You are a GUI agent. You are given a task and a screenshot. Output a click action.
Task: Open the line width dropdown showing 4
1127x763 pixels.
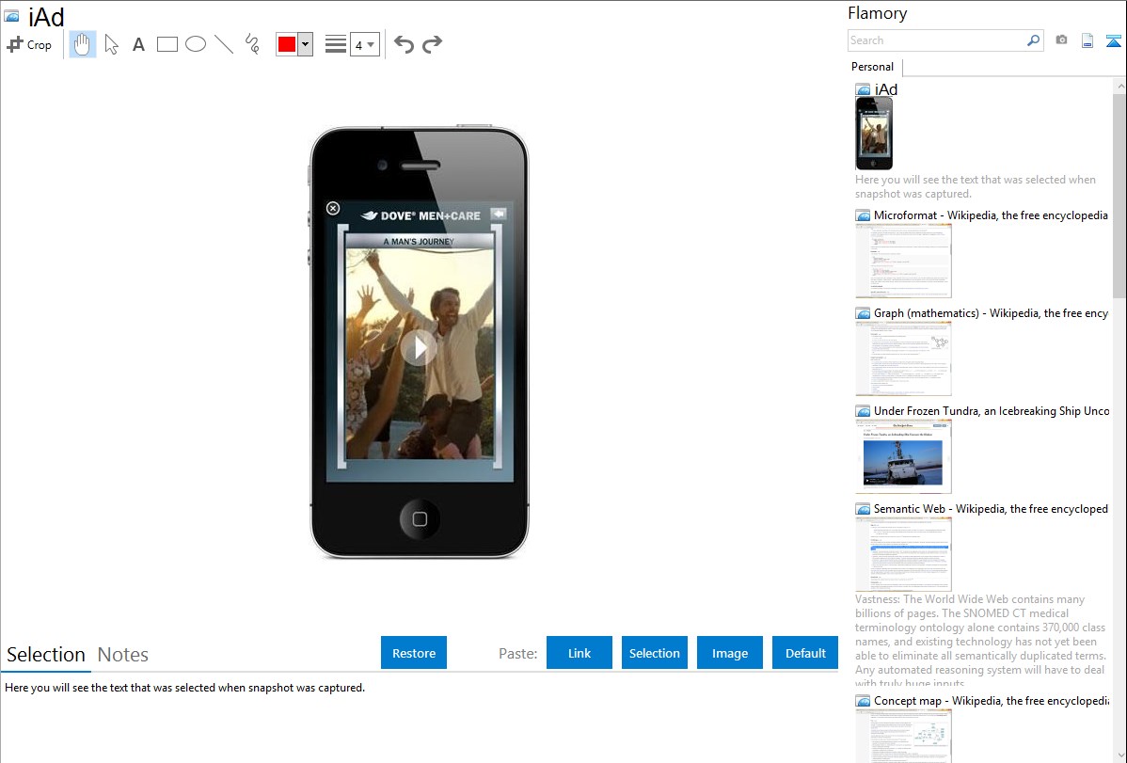click(365, 44)
